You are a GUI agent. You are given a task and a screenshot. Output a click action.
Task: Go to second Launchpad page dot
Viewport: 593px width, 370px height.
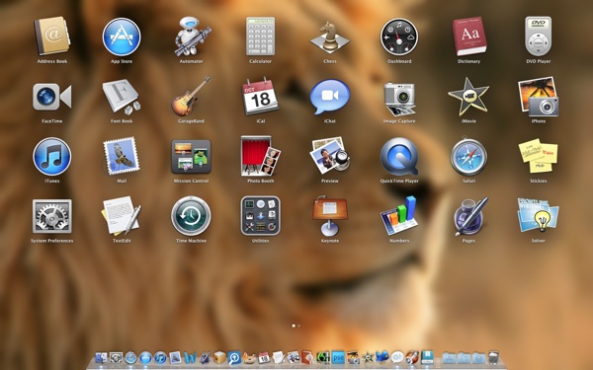coord(299,326)
